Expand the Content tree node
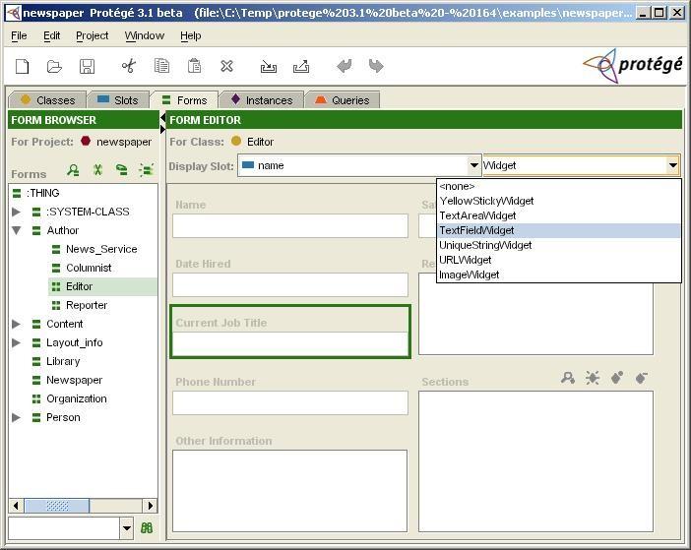The width and height of the screenshot is (691, 550). click(x=17, y=324)
